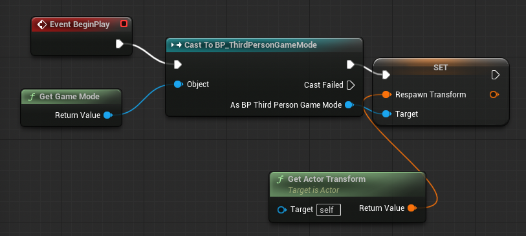The image size is (526, 236).
Task: Click the function icon on Get Game Mode
Action: pos(32,97)
